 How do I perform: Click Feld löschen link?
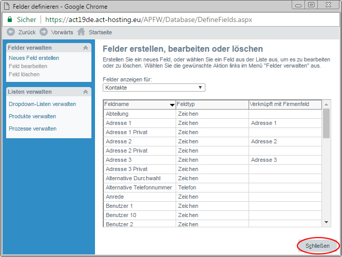coord(24,74)
